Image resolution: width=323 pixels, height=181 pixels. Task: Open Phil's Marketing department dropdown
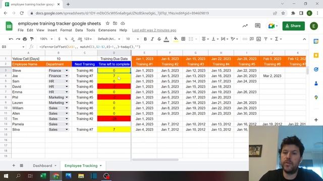click(x=67, y=97)
